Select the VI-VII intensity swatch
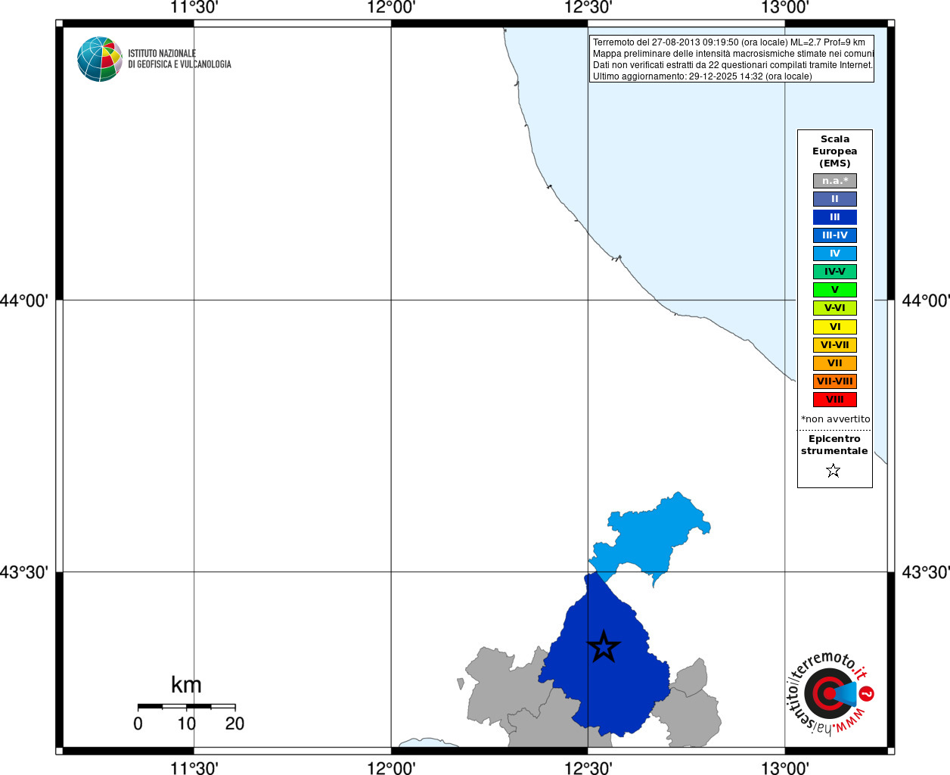 [x=835, y=345]
